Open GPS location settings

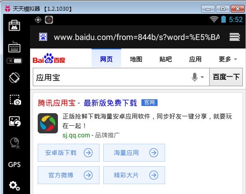click(14, 165)
